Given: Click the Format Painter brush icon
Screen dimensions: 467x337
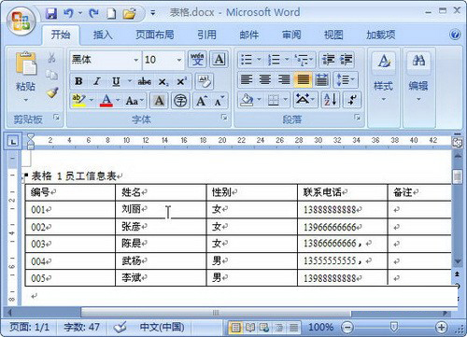Looking at the screenshot, I should (x=52, y=92).
